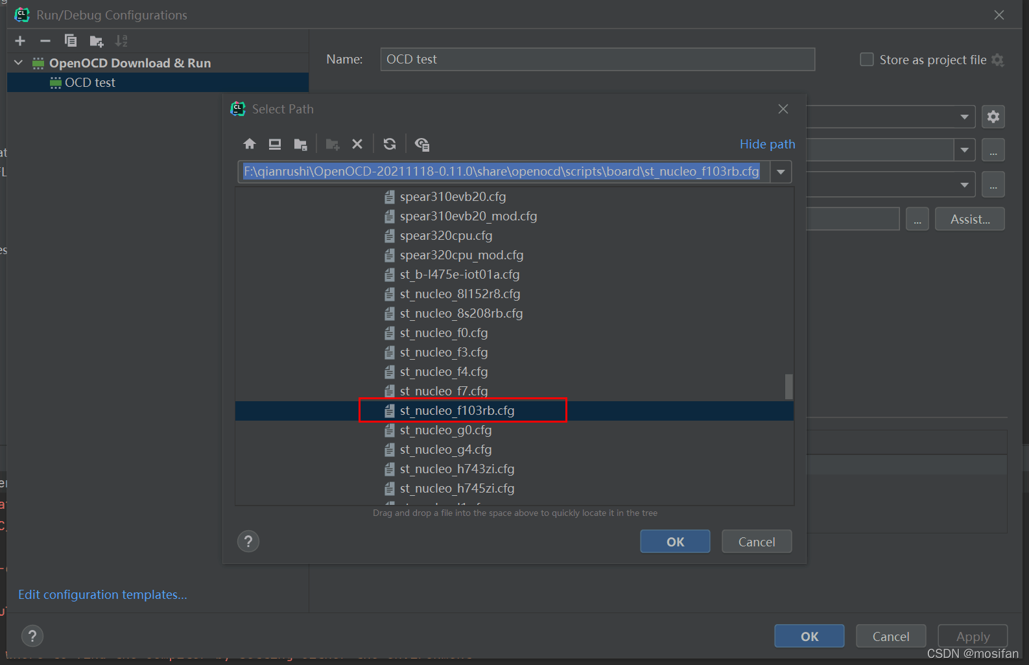1029x665 pixels.
Task: Sort configurations alphabetically
Action: click(121, 41)
